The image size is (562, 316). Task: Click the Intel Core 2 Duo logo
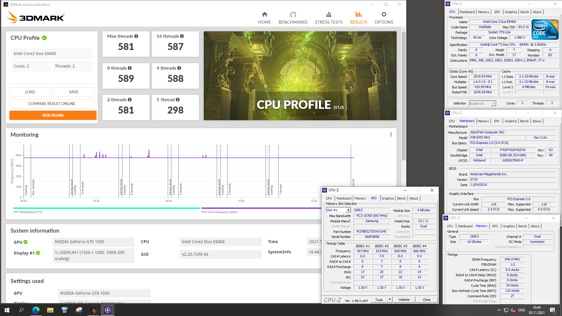tap(545, 30)
